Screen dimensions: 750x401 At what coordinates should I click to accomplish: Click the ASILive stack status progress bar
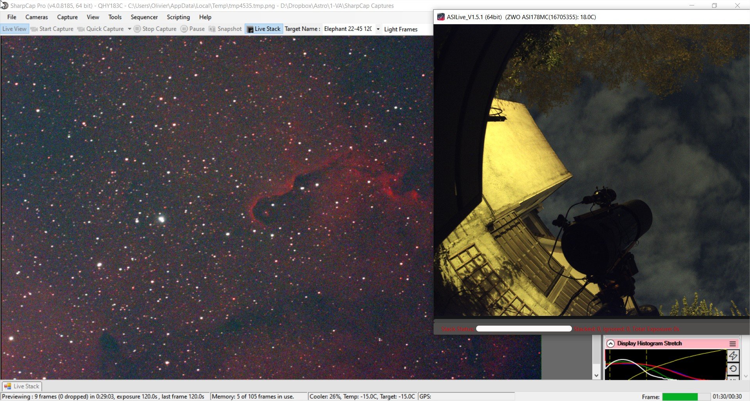pyautogui.click(x=524, y=329)
